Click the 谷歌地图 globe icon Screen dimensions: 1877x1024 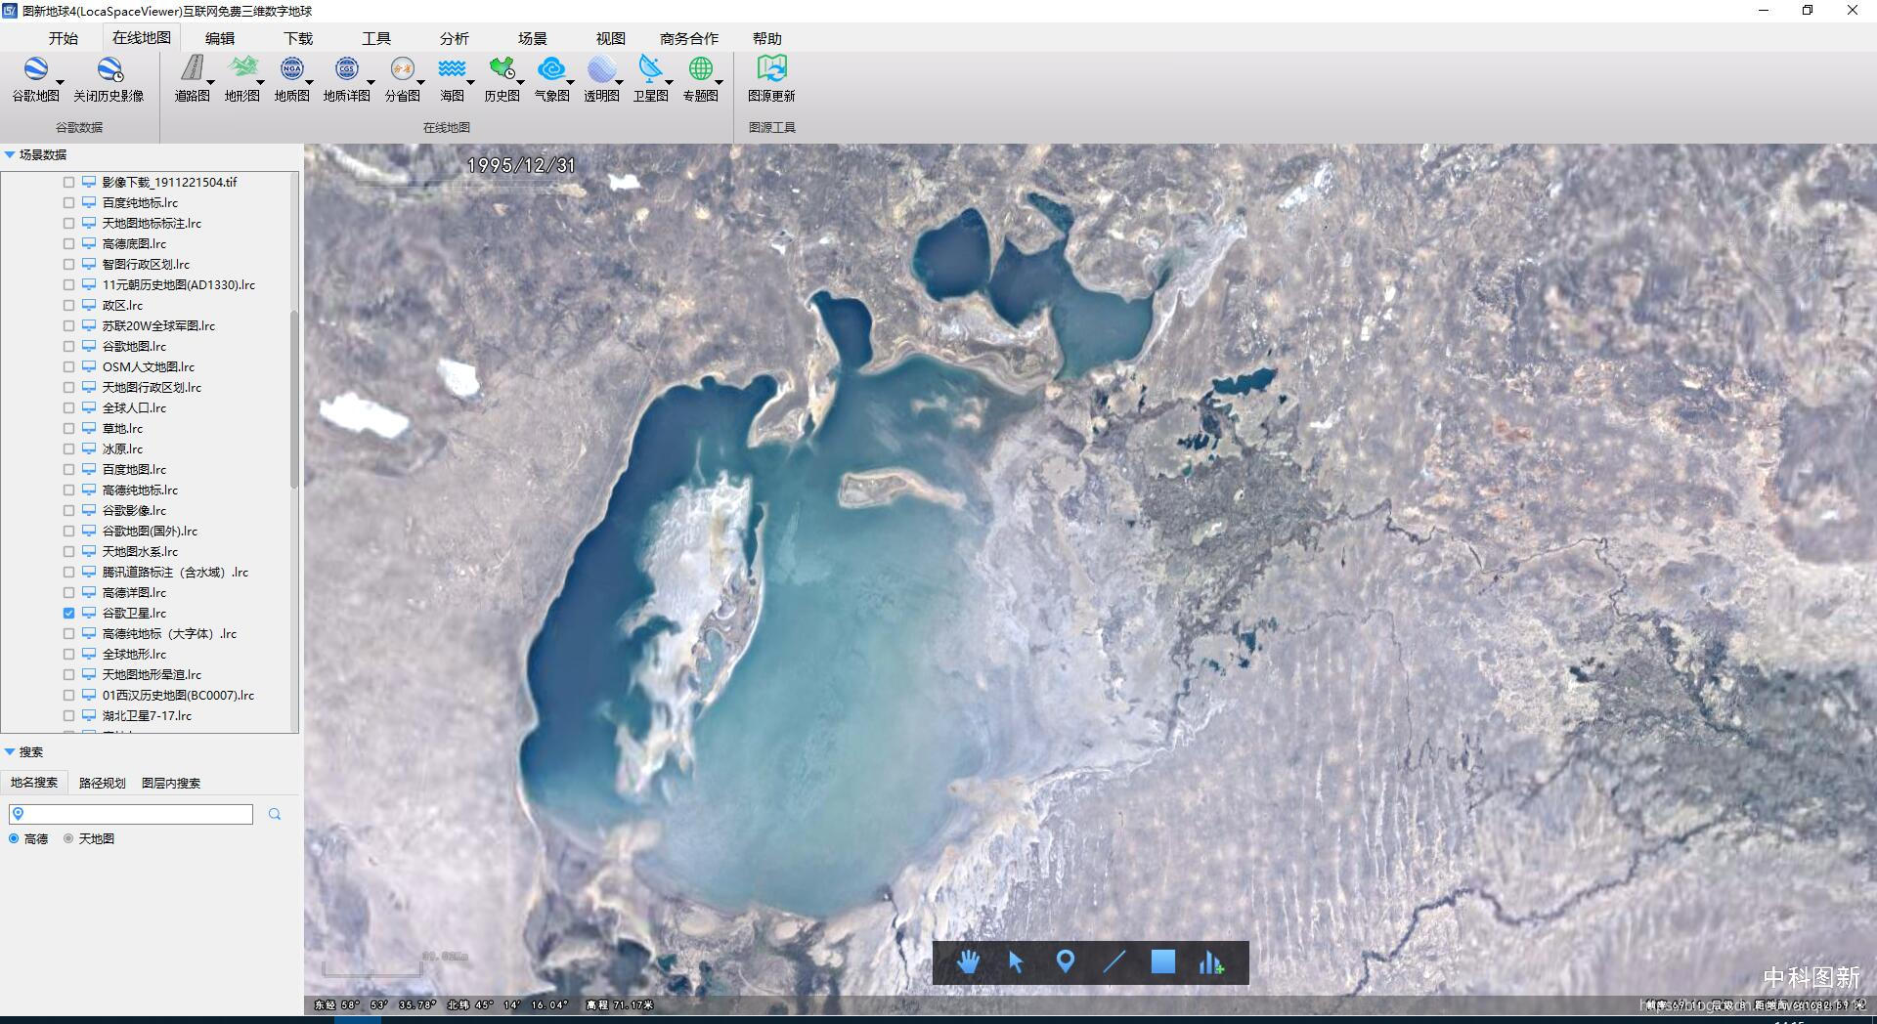click(x=36, y=70)
